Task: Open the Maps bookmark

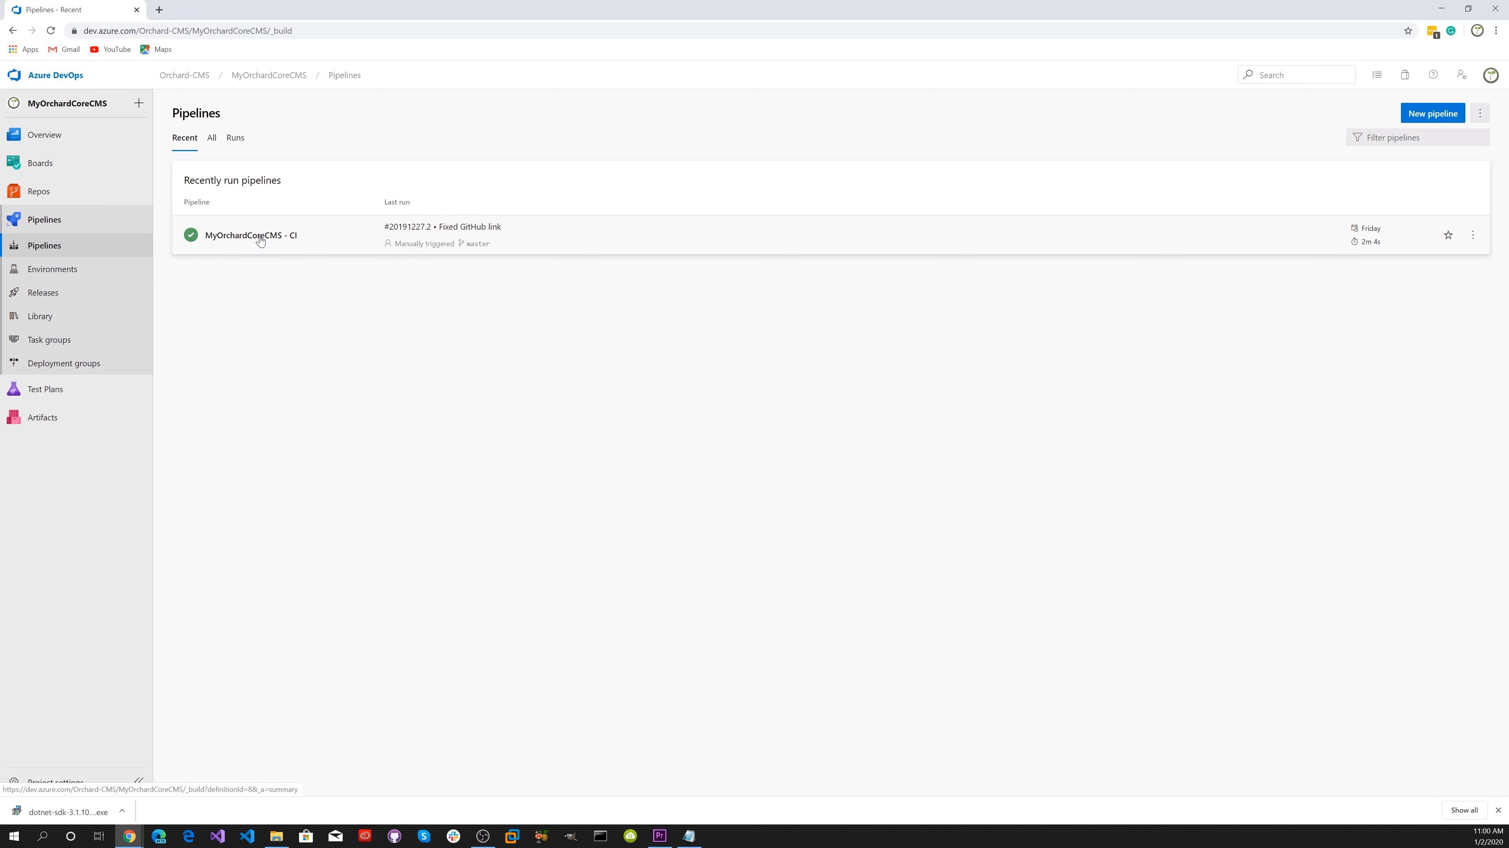Action: pos(156,49)
